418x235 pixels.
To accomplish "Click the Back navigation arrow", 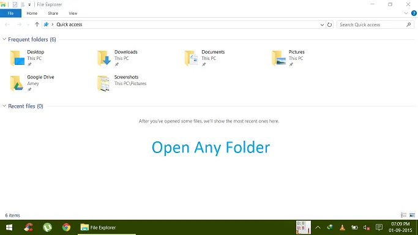I will (x=7, y=24).
